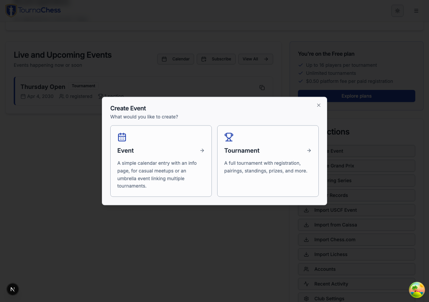Click the calendar icon in Event card
This screenshot has height=302, width=429.
click(122, 137)
